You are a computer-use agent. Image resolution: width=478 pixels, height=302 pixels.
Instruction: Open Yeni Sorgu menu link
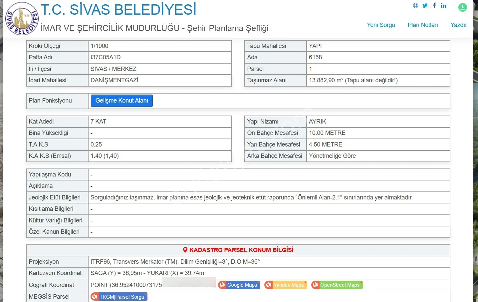tap(381, 25)
